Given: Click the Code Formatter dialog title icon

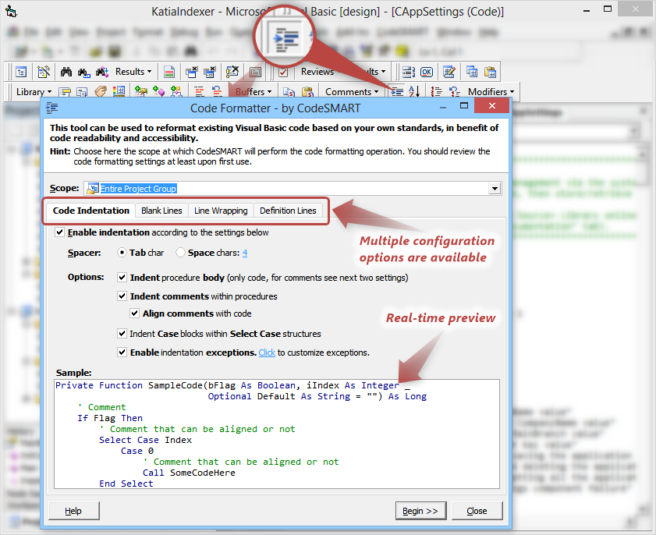Looking at the screenshot, I should [x=52, y=108].
